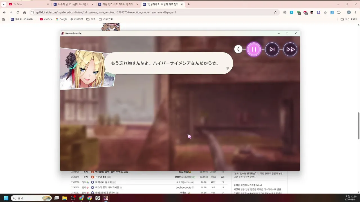Screen dimensions: 360x202
Task: Switch to HeavenBurnsRed on the taskbar
Action: pyautogui.click(x=106, y=198)
